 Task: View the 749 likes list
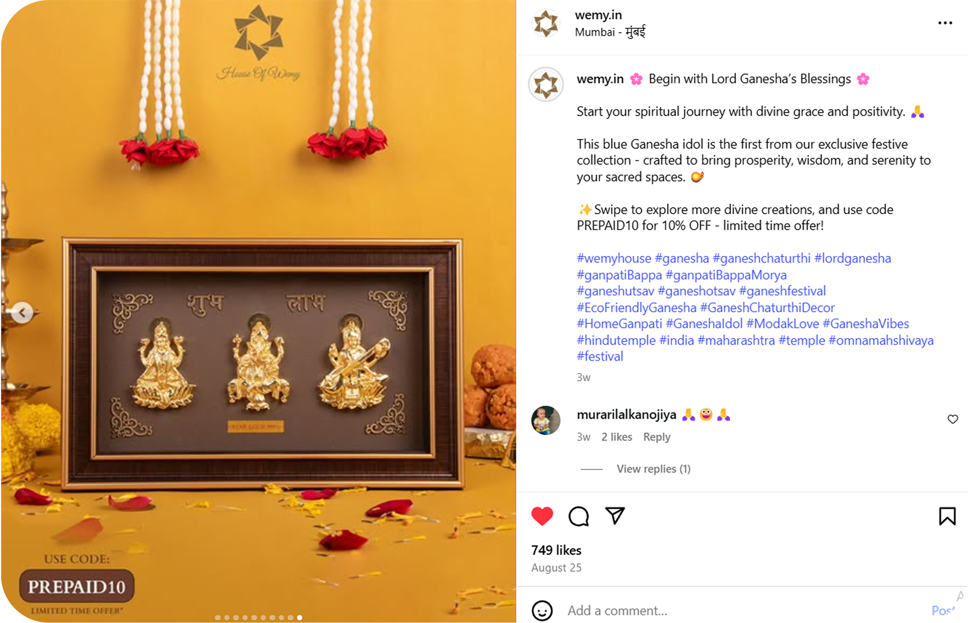[x=556, y=550]
